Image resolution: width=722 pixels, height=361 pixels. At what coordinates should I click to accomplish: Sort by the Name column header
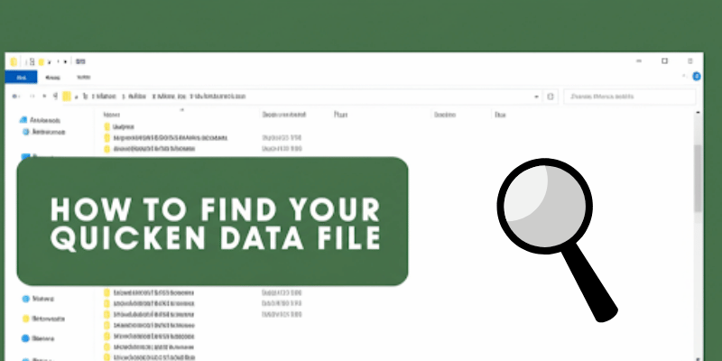click(112, 115)
